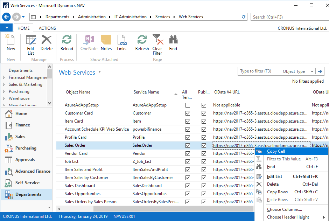Toggle Published for Item Card
Viewport: 329px width, 221px height.
204,121
